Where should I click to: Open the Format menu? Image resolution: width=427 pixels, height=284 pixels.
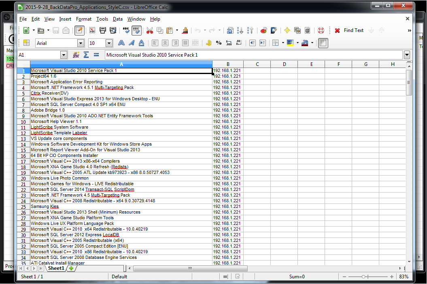pos(84,19)
